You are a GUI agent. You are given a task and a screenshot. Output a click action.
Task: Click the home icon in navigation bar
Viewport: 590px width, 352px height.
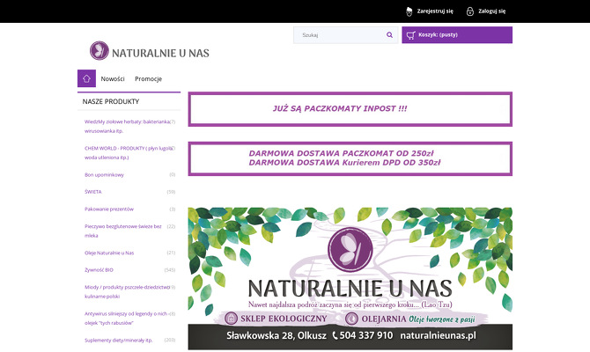[86, 78]
